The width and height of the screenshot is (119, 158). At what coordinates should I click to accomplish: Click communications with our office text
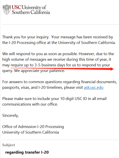point(30,104)
